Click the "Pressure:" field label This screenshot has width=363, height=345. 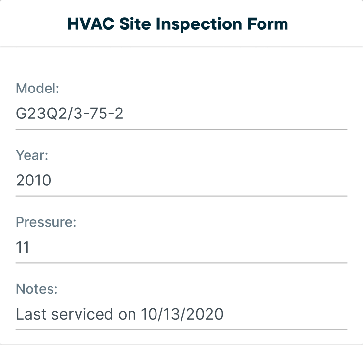[x=46, y=222]
